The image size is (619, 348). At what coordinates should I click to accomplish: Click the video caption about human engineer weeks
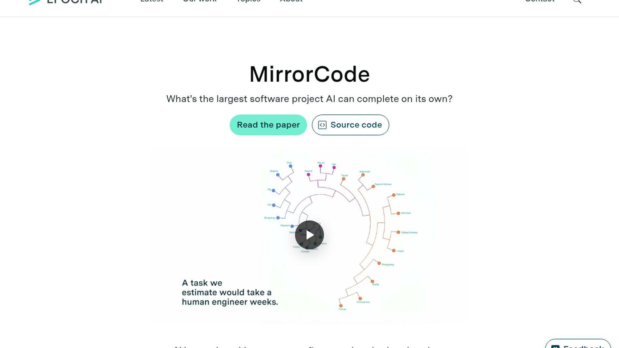(230, 292)
